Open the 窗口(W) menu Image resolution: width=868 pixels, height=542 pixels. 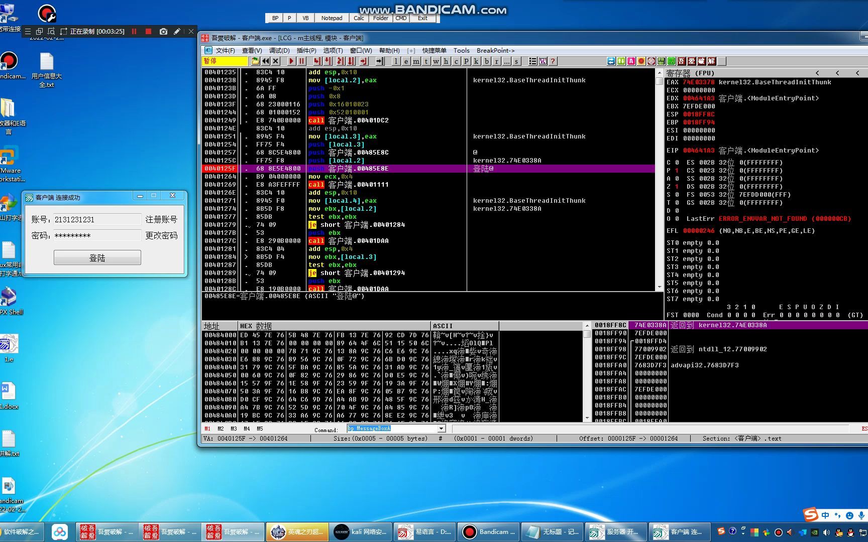[x=361, y=51]
